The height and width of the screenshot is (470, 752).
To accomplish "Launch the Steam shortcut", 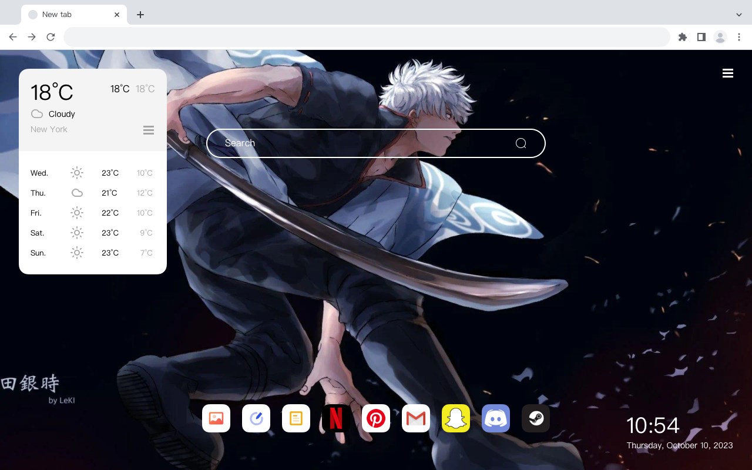I will click(x=536, y=418).
